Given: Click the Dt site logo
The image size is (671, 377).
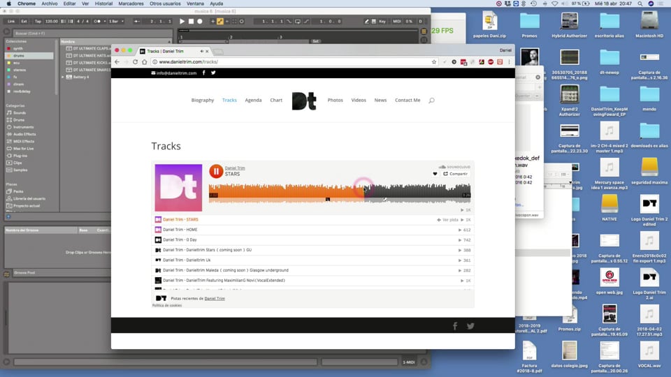Looking at the screenshot, I should 304,101.
